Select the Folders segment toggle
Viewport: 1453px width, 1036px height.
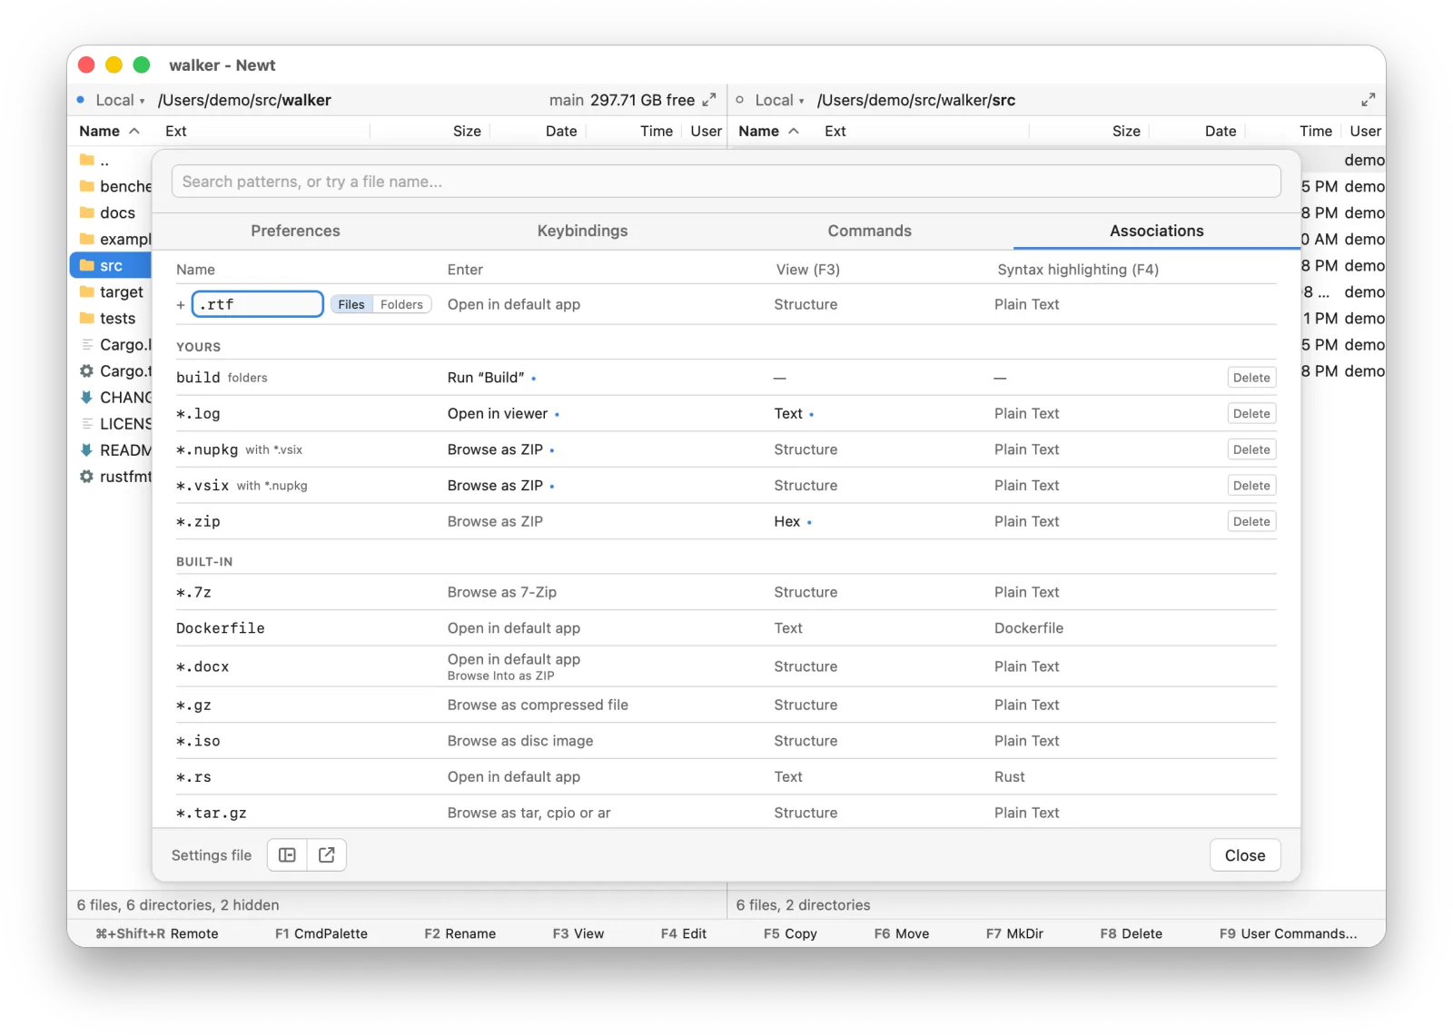pyautogui.click(x=401, y=305)
